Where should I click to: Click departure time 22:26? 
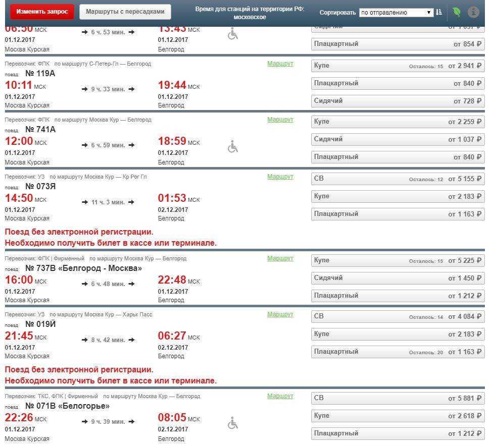(x=19, y=418)
